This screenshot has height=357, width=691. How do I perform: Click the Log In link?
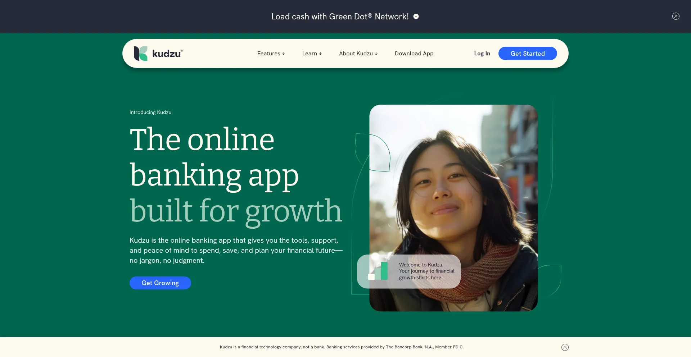coord(482,54)
